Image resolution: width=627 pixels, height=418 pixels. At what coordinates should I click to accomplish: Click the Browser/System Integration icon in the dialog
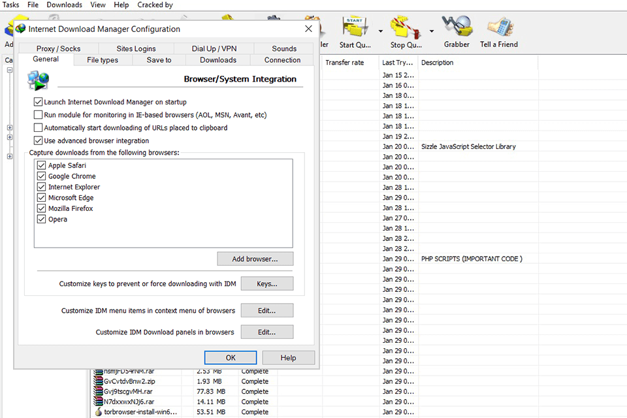tap(38, 81)
